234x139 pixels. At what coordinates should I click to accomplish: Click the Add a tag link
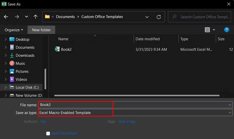[127, 121]
